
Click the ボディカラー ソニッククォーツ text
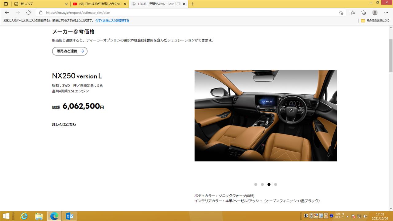(x=224, y=196)
